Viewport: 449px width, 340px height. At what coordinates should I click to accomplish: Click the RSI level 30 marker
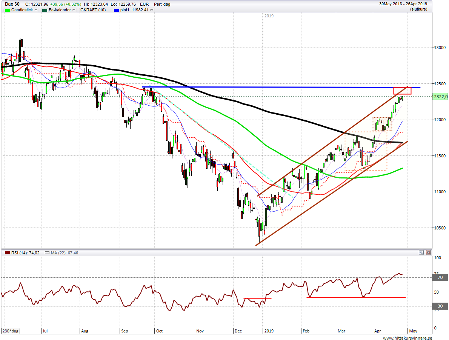point(440,306)
